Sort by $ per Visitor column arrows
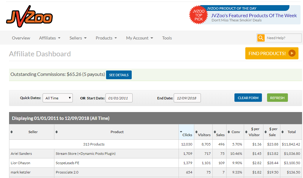303x178 pixels. (x=246, y=132)
